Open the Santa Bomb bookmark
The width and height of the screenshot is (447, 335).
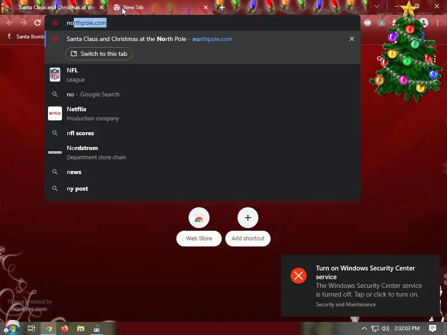click(26, 37)
